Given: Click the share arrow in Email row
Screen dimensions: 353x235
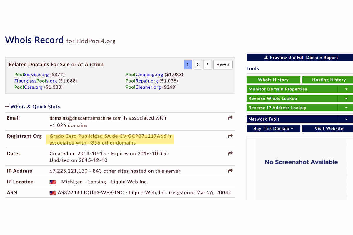Looking at the screenshot, I should point(230,118).
